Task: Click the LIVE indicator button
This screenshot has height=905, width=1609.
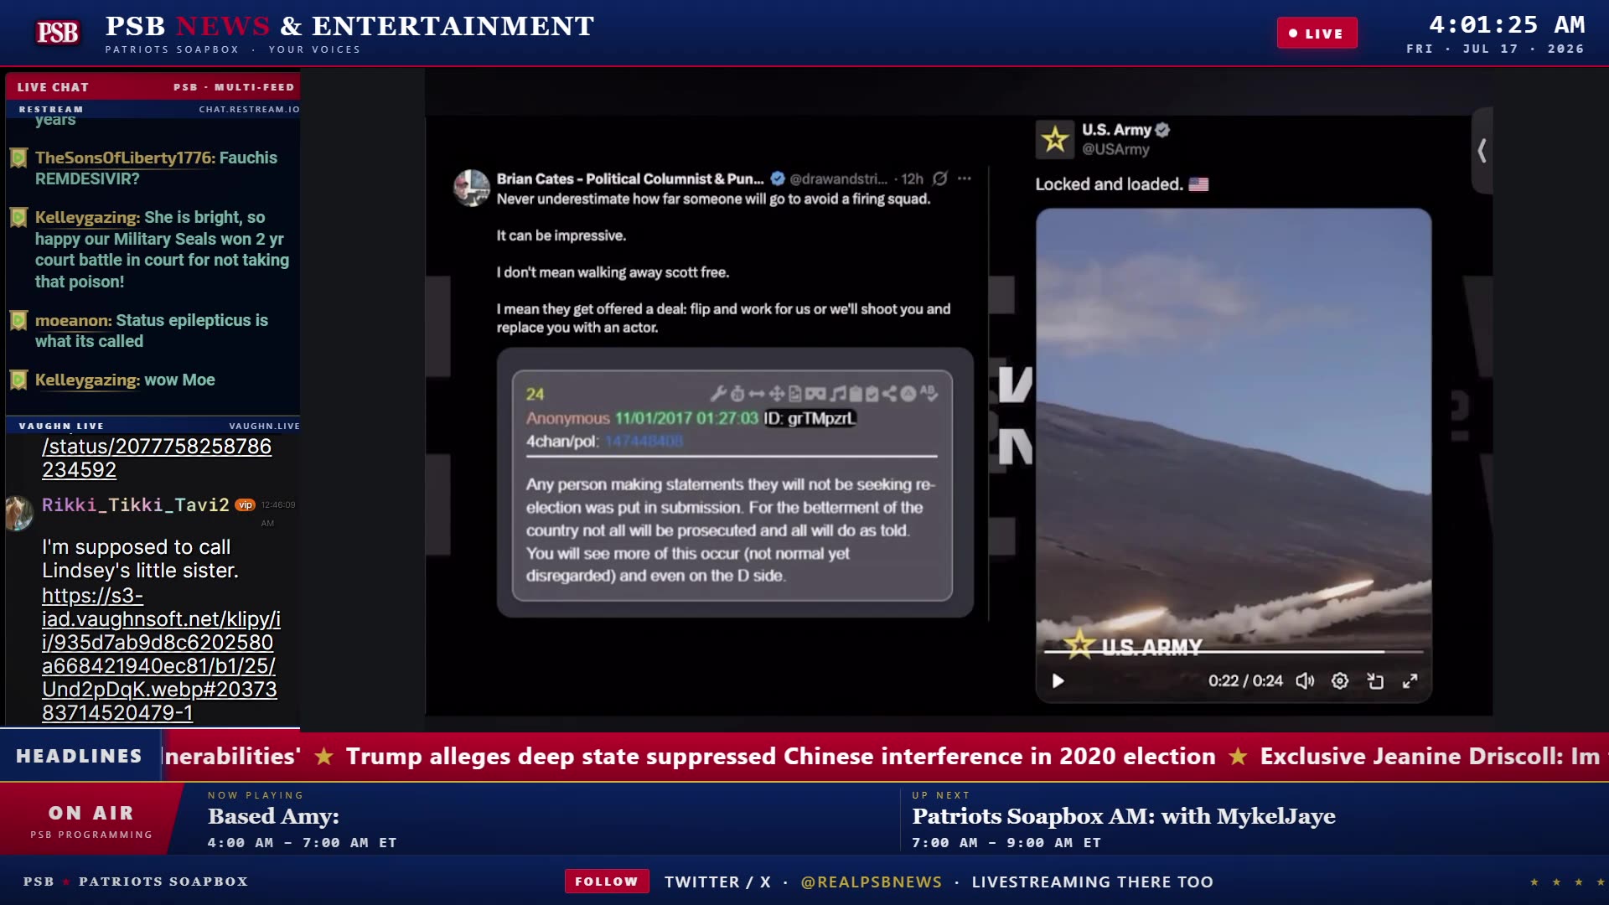Action: click(x=1317, y=34)
